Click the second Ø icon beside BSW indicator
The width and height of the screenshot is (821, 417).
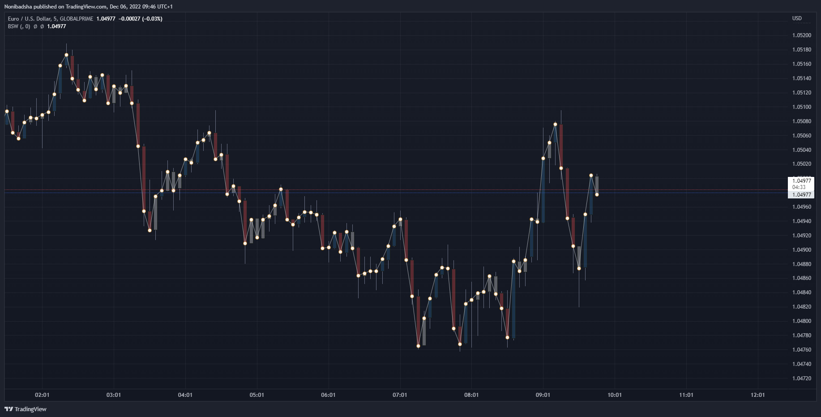[x=42, y=26]
